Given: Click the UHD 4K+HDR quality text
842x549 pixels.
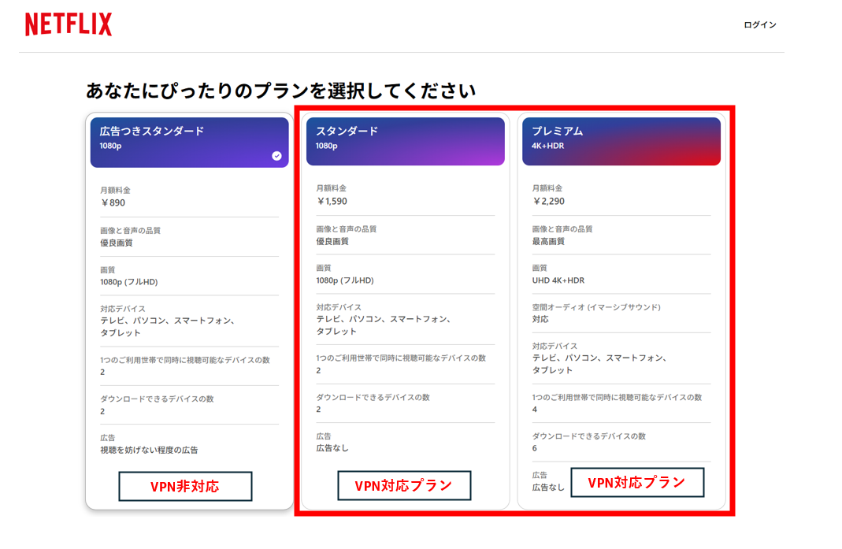Looking at the screenshot, I should [558, 280].
